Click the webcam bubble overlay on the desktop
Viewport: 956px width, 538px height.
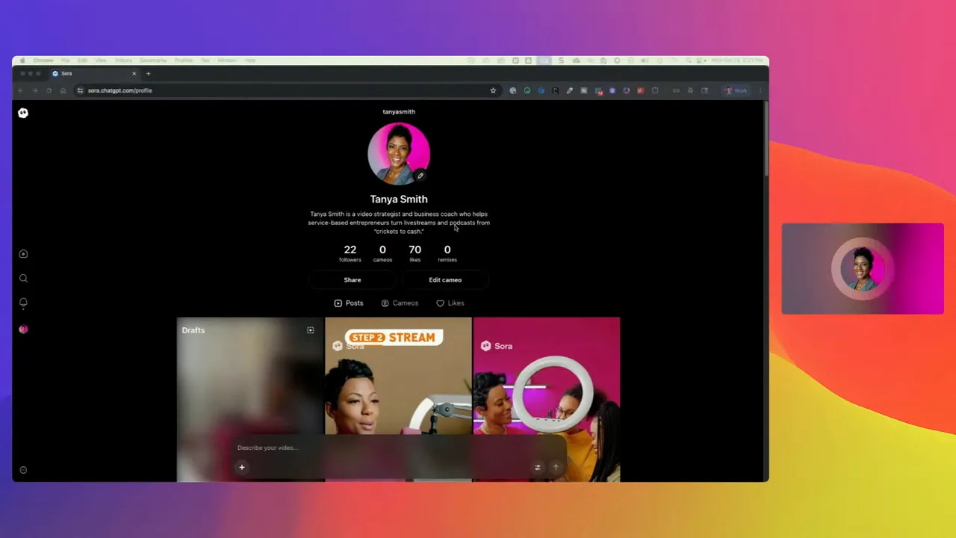[x=863, y=268]
